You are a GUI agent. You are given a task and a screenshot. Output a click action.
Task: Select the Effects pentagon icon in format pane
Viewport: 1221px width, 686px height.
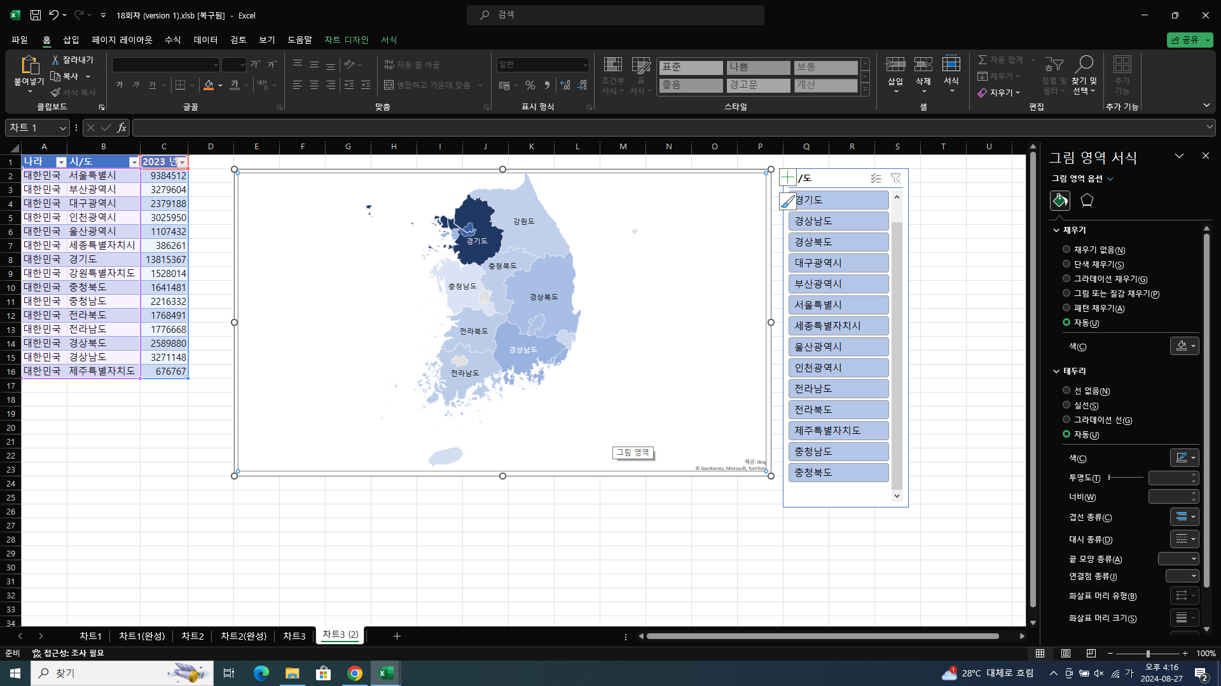pos(1087,201)
